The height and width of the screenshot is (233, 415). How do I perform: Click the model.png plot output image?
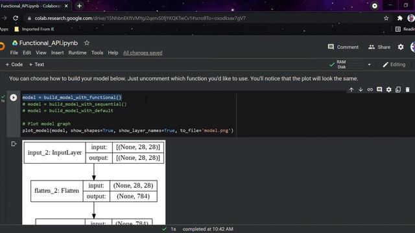[x=93, y=183]
